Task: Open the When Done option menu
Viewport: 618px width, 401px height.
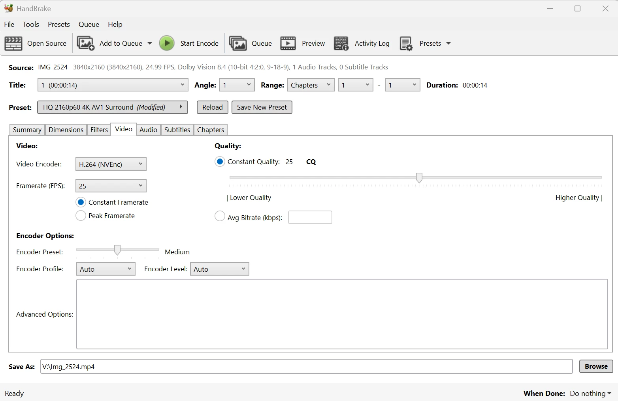Action: click(x=591, y=393)
